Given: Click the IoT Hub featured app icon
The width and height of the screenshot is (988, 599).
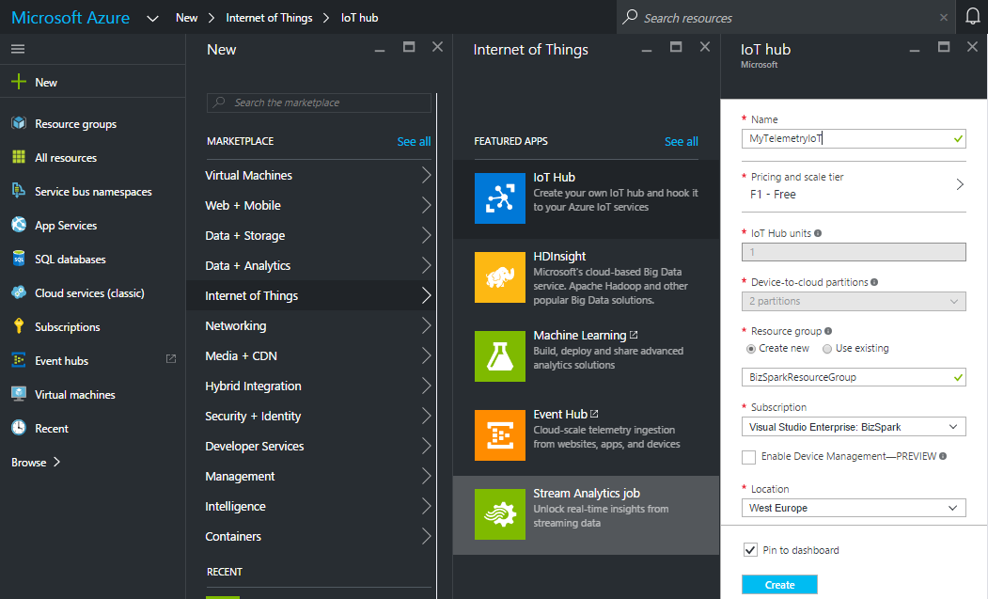Looking at the screenshot, I should [x=499, y=197].
